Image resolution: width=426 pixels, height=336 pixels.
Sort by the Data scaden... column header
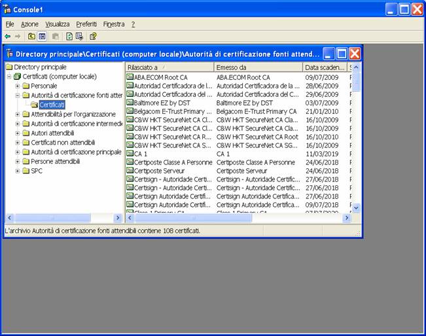(x=325, y=67)
